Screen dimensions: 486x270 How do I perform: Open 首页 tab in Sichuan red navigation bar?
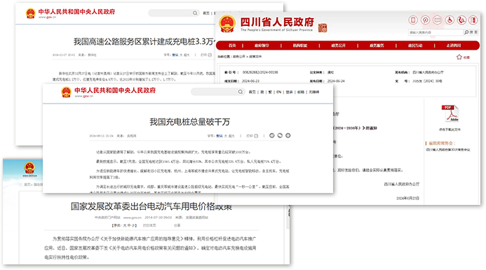tap(232, 45)
